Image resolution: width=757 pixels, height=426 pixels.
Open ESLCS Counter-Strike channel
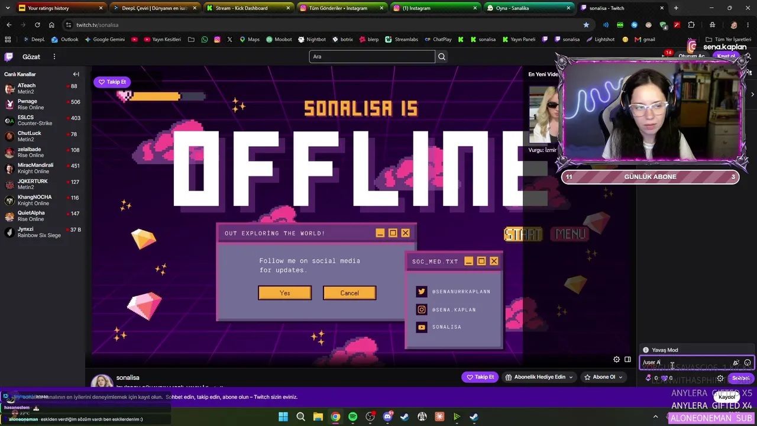pos(42,121)
